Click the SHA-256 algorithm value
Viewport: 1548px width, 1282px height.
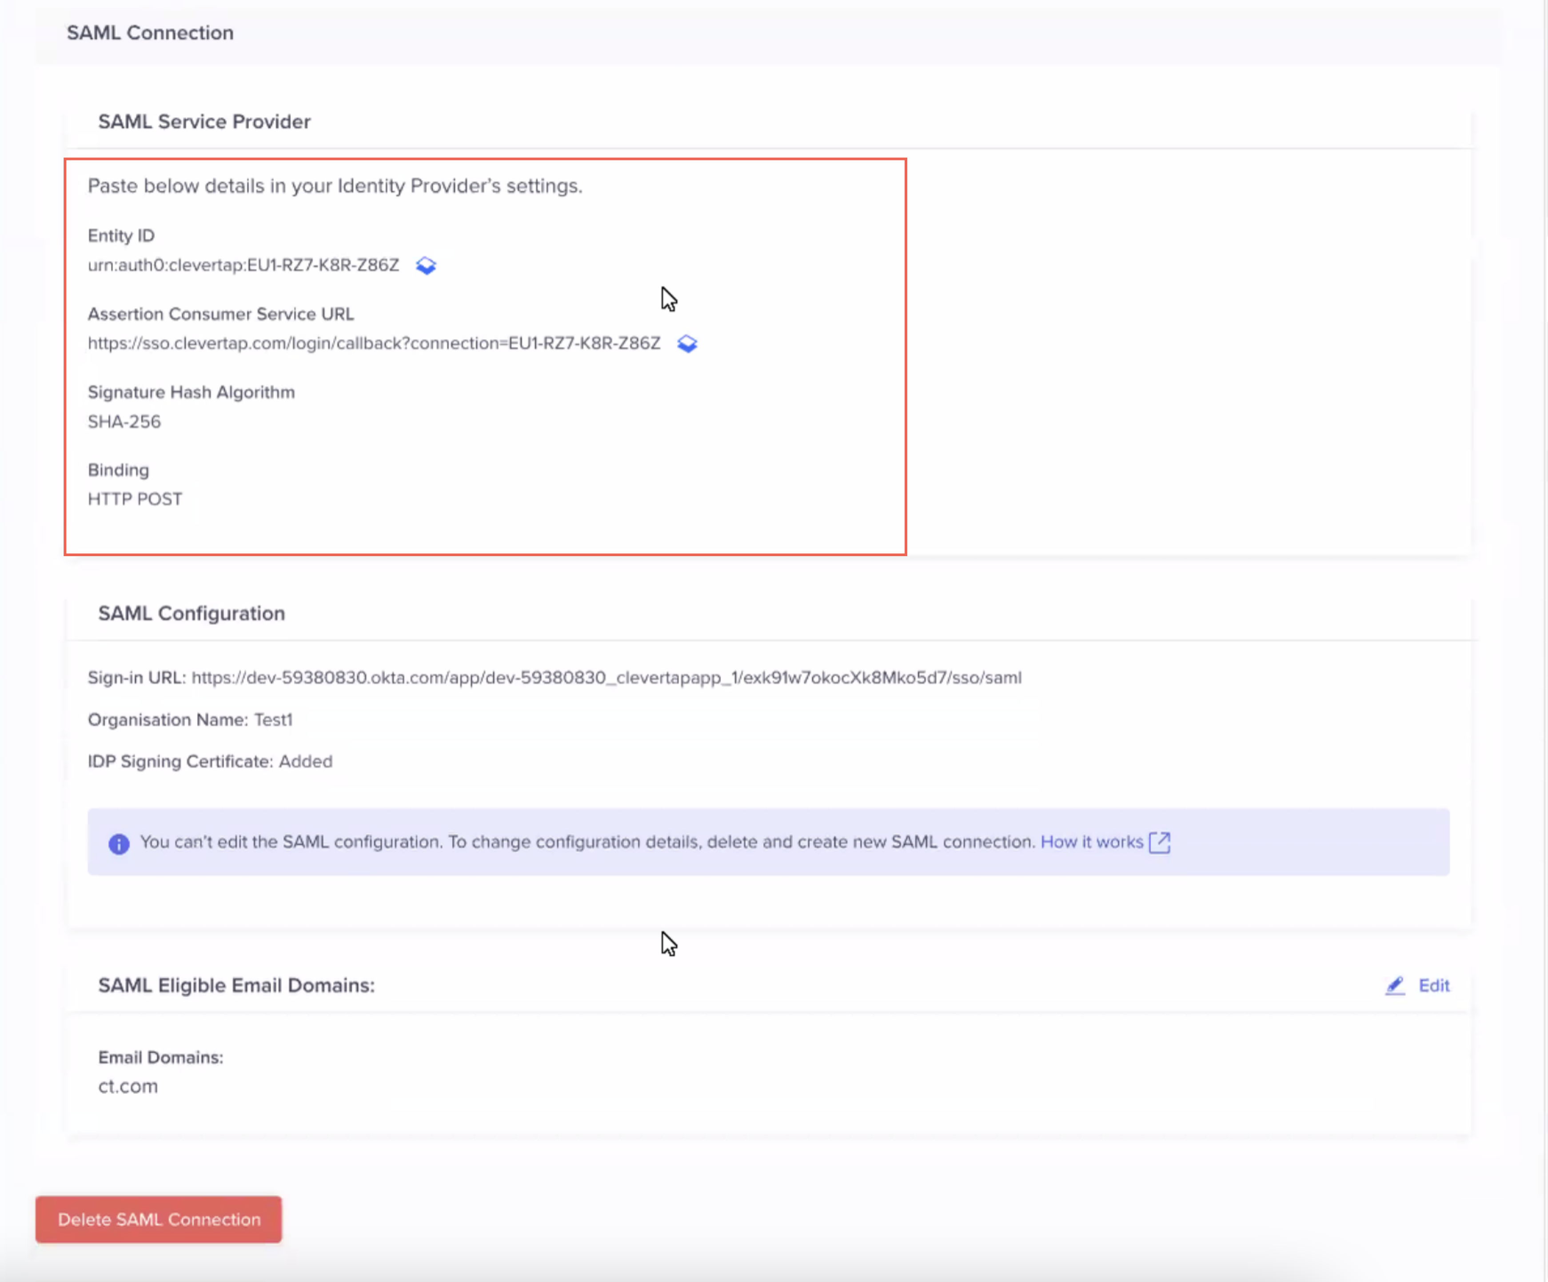coord(124,422)
